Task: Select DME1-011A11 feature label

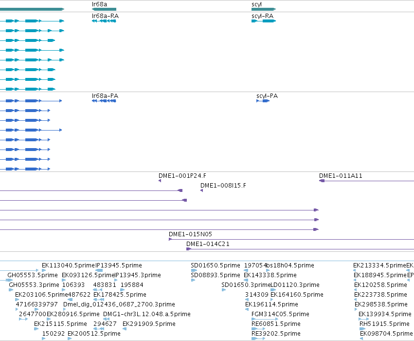Action: click(x=341, y=175)
